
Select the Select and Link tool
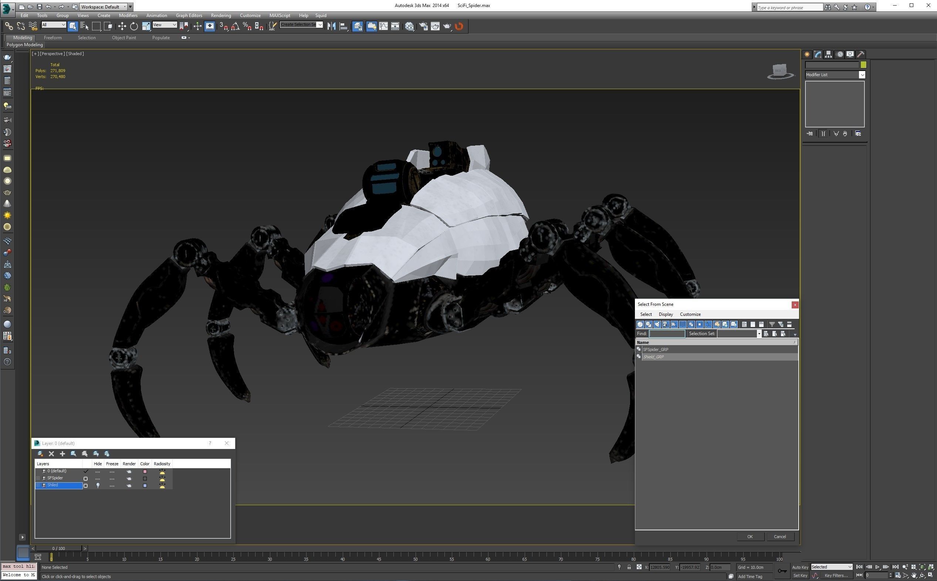click(x=9, y=26)
